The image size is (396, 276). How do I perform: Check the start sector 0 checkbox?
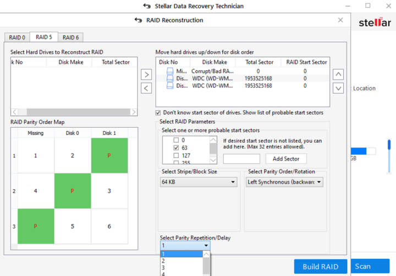click(176, 140)
